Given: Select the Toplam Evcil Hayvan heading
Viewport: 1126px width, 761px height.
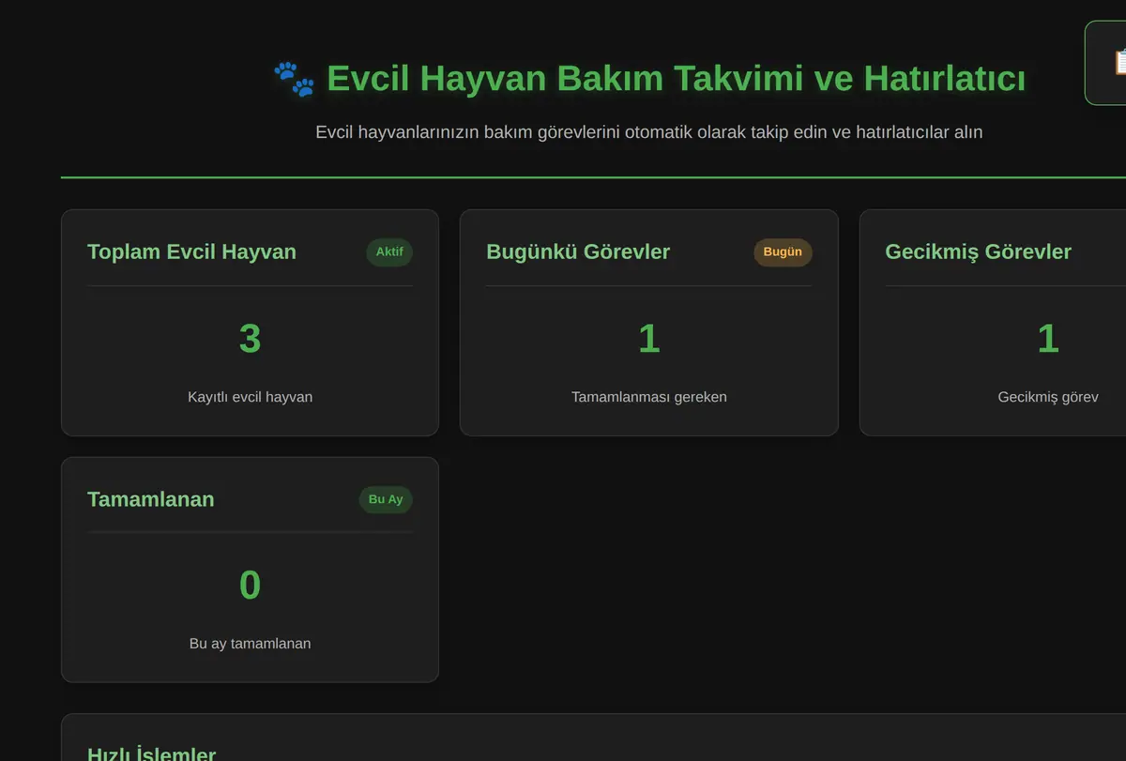Looking at the screenshot, I should coord(191,252).
